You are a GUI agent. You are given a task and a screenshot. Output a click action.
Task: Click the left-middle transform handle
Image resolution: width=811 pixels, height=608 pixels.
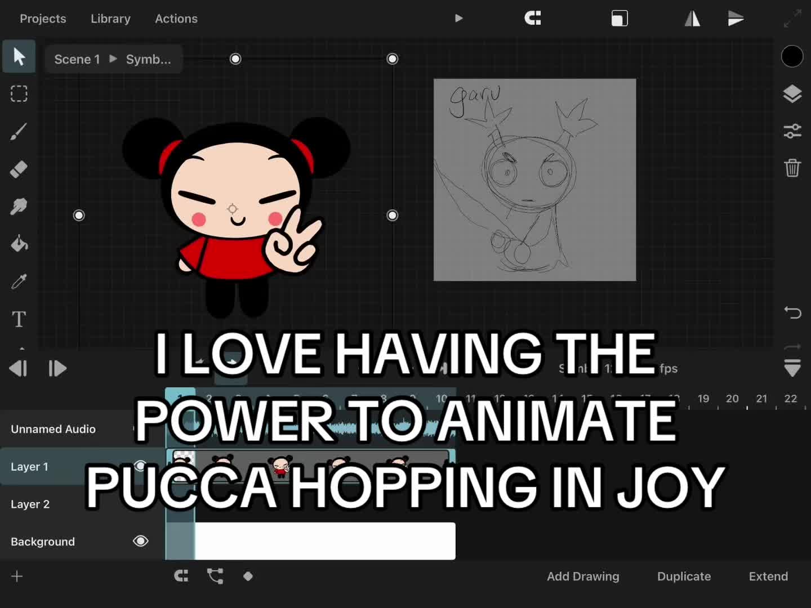pos(79,215)
